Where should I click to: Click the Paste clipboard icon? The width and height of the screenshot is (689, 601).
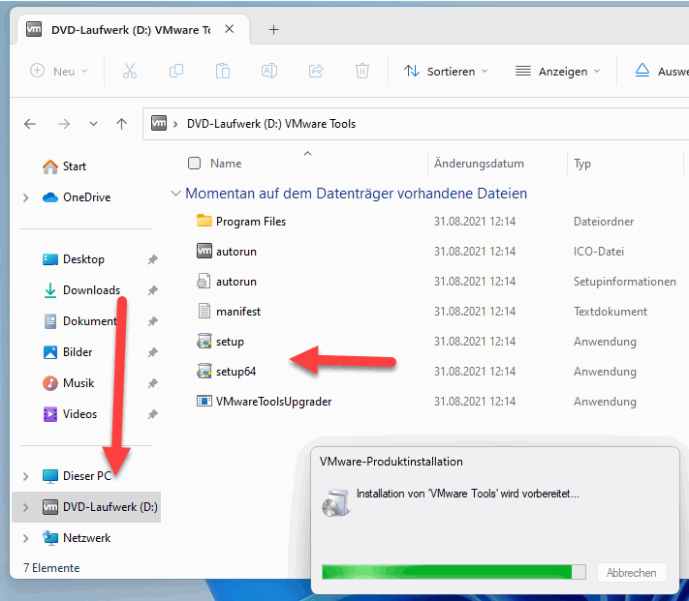[x=223, y=71]
